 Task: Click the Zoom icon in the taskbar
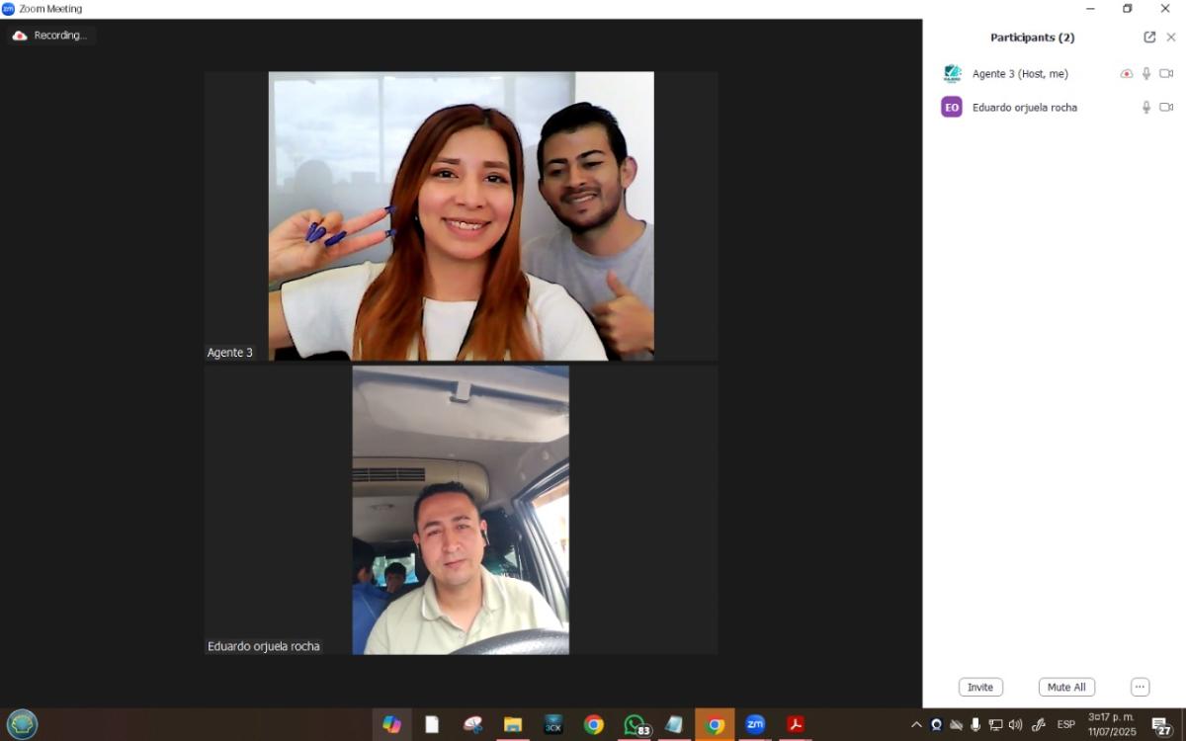pyautogui.click(x=755, y=725)
